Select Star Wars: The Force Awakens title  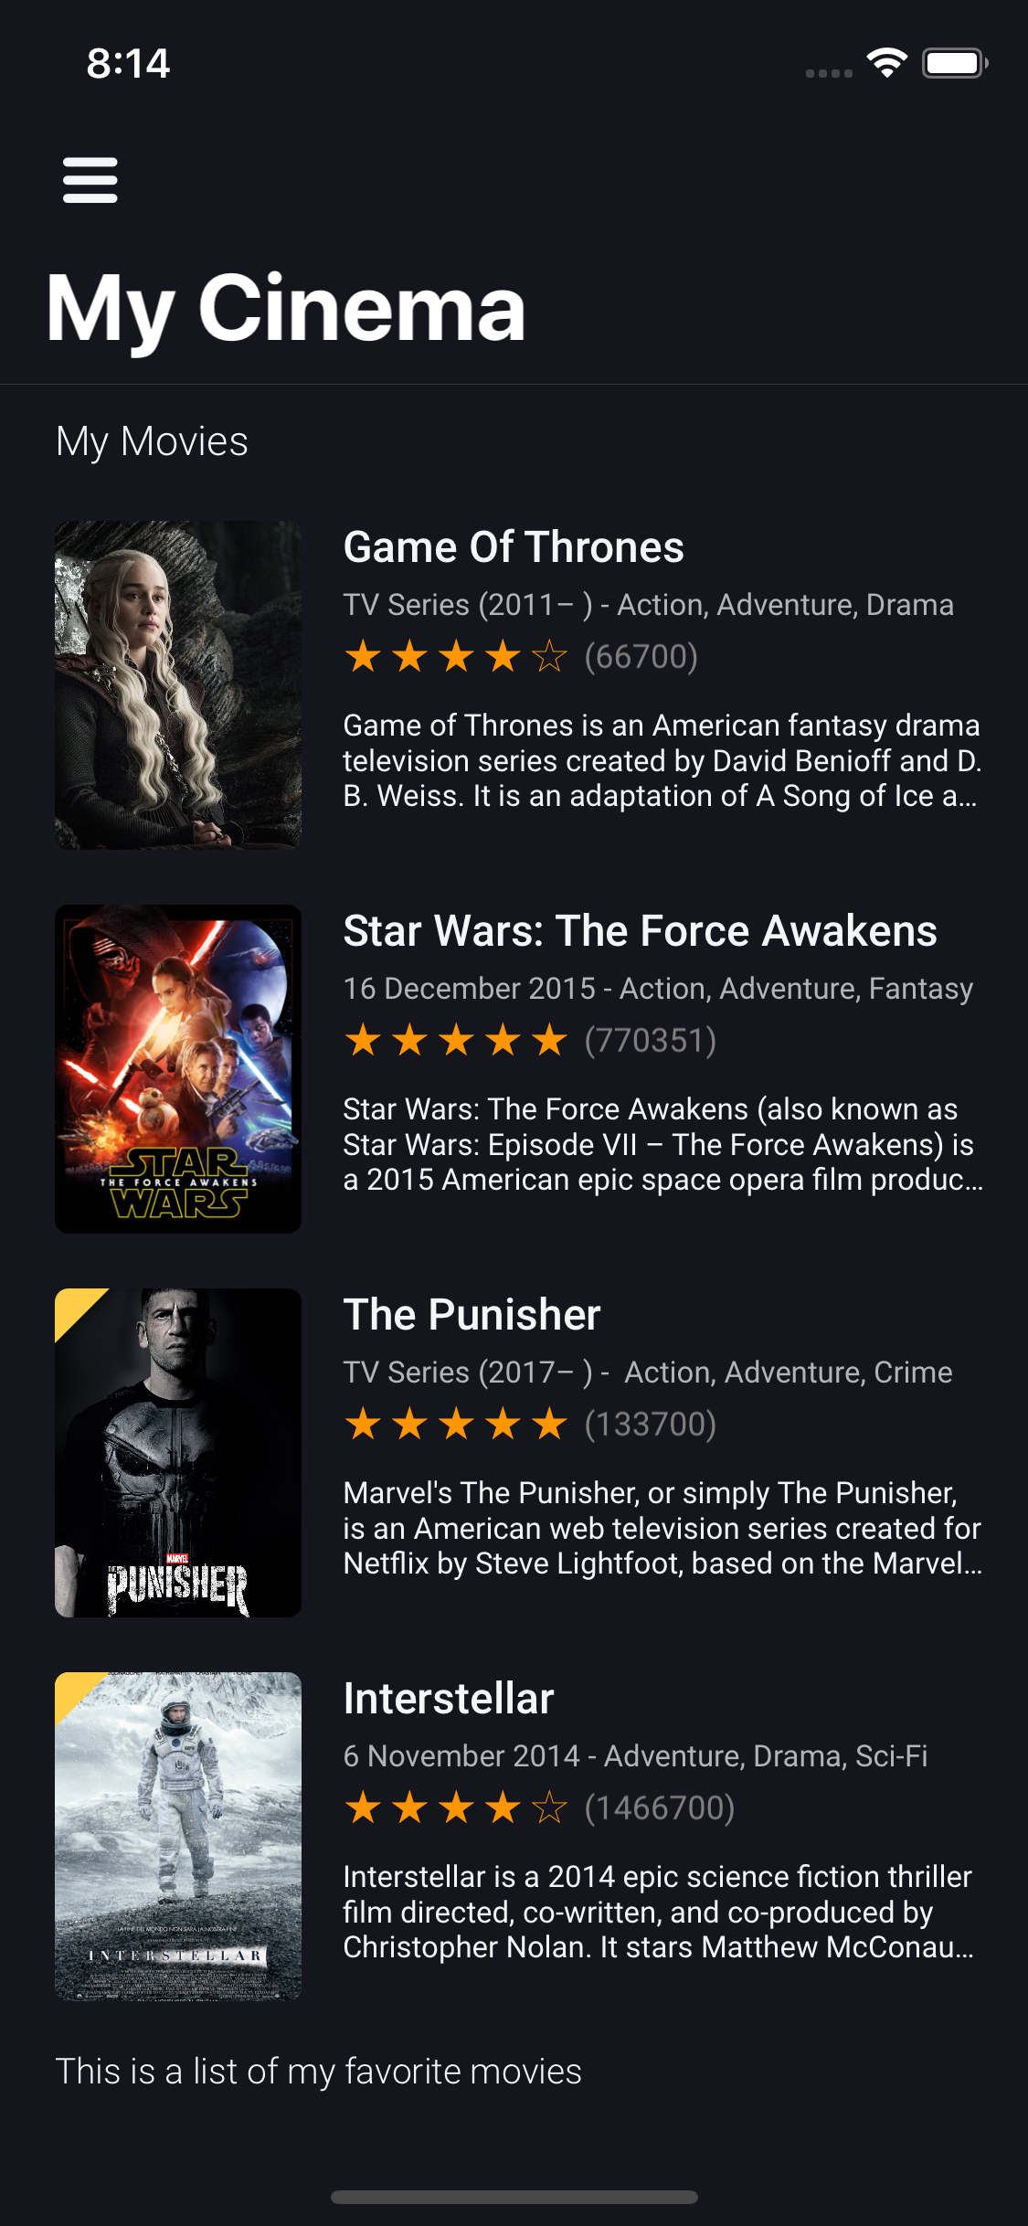point(641,931)
